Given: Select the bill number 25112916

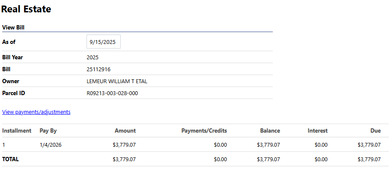Looking at the screenshot, I should (98, 69).
